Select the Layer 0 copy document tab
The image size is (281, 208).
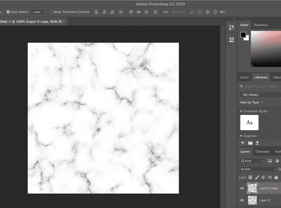click(33, 22)
